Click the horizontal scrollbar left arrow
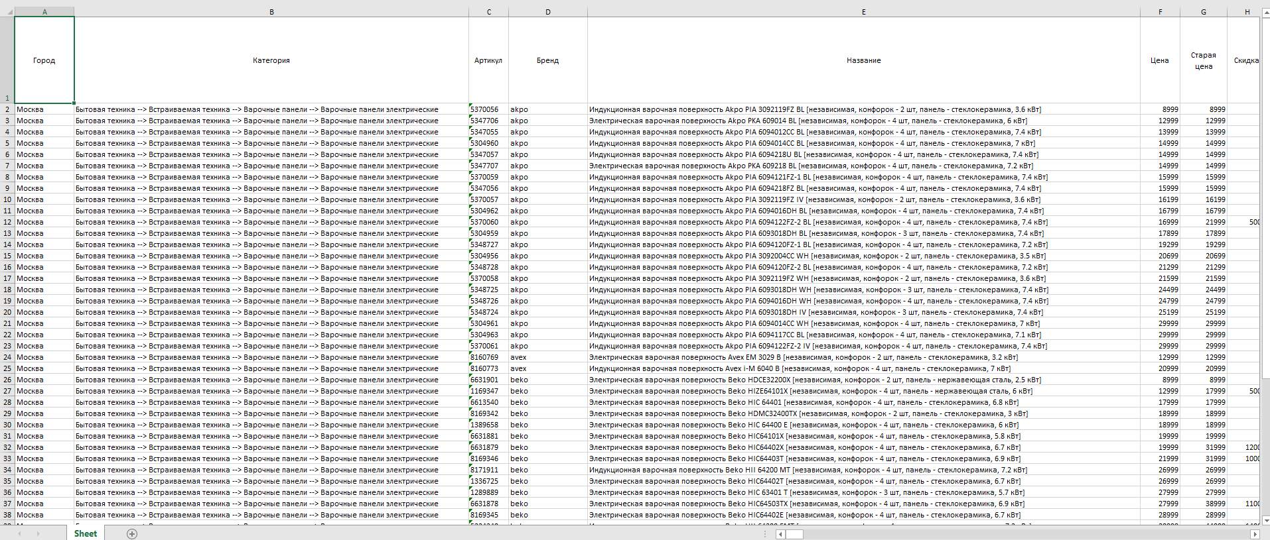Image resolution: width=1270 pixels, height=540 pixels. pyautogui.click(x=780, y=534)
